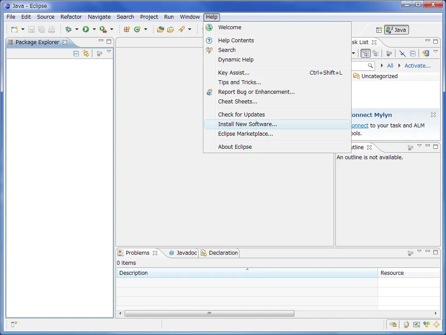
Task: Click the globe icon in bottom-right status tray
Action: pos(406,324)
